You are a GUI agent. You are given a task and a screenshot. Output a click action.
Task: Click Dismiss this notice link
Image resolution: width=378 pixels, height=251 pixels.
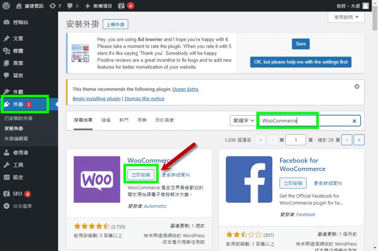point(144,98)
